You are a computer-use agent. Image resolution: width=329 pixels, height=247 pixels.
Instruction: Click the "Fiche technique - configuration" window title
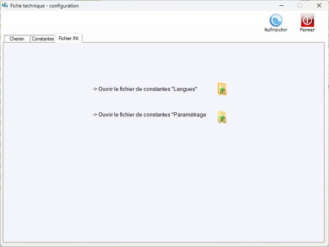click(x=44, y=6)
